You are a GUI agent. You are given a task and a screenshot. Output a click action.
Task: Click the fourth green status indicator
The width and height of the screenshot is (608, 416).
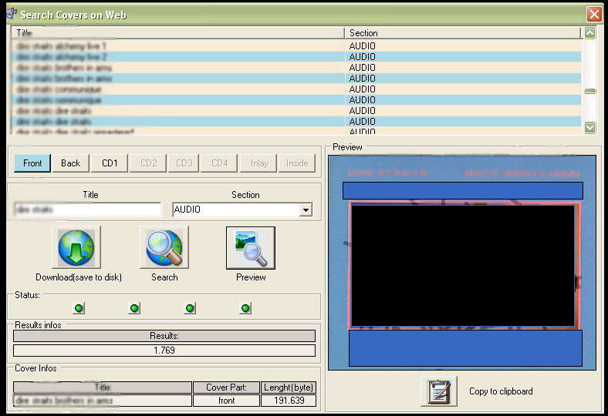245,308
